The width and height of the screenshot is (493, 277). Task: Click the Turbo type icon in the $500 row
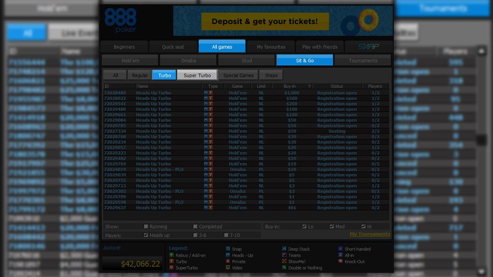[211, 98]
